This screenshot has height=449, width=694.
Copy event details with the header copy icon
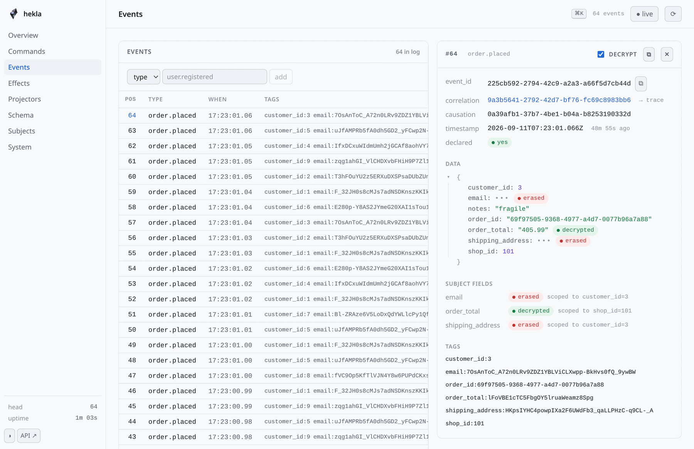pyautogui.click(x=649, y=54)
